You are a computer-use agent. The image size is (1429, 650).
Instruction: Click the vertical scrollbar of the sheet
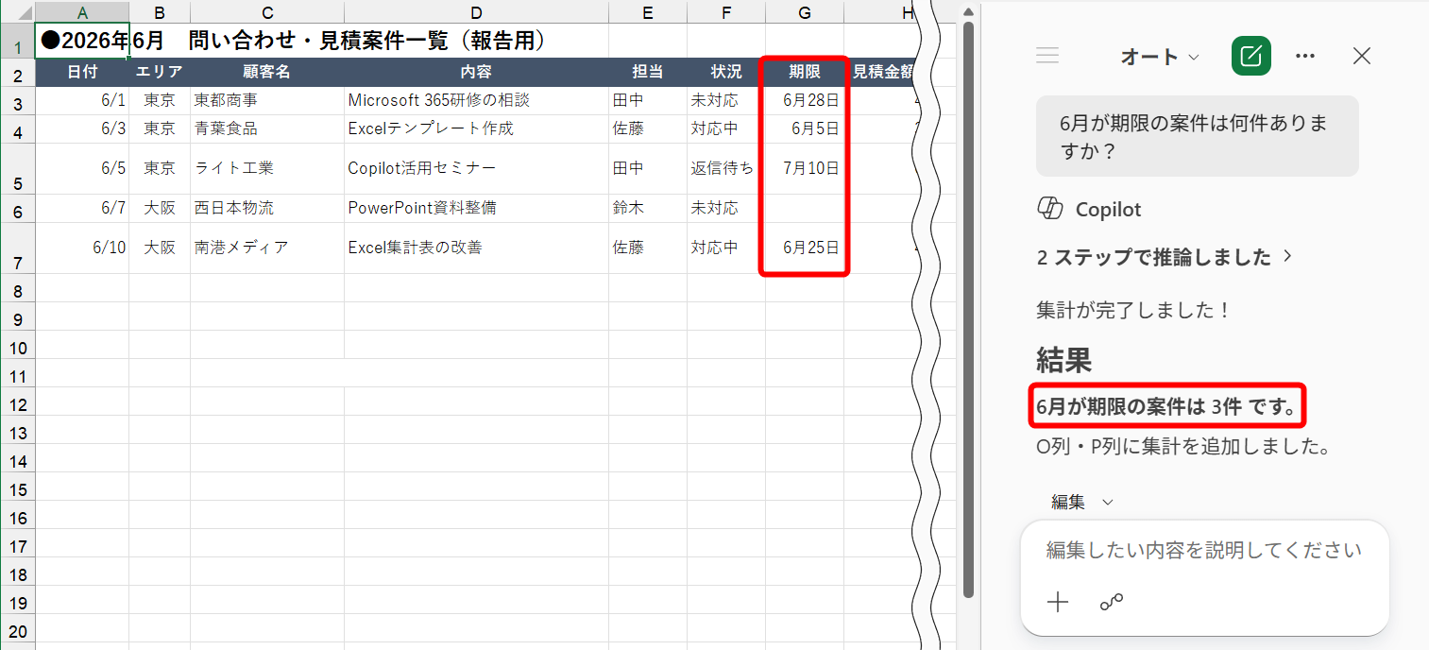pos(967,309)
